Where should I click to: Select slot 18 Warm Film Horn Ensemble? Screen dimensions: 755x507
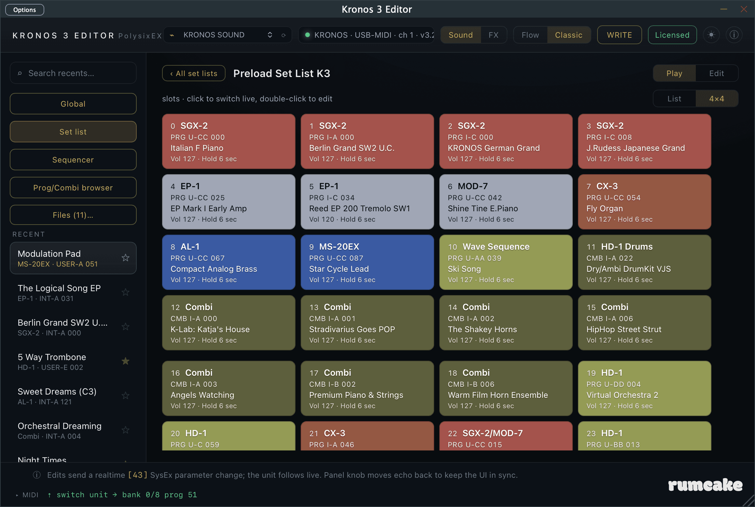[506, 388]
